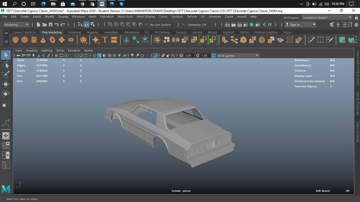Click the SVG import shelf icon
This screenshot has width=360, height=202.
(x=114, y=40)
